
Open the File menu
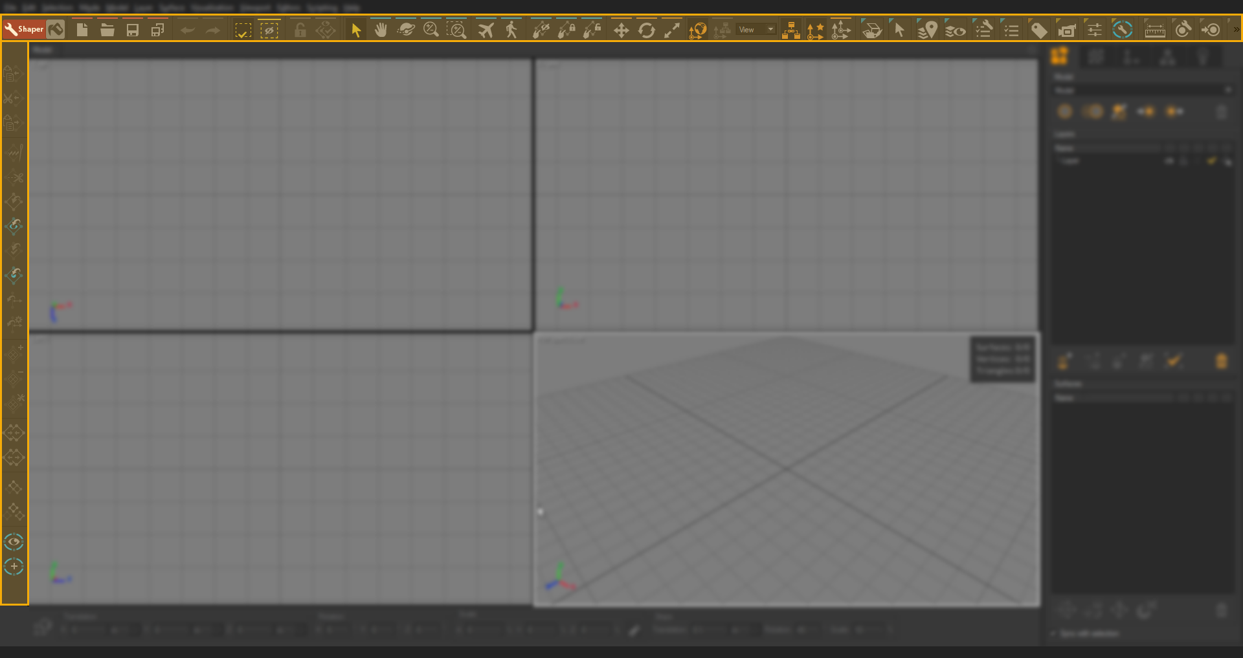[x=9, y=8]
